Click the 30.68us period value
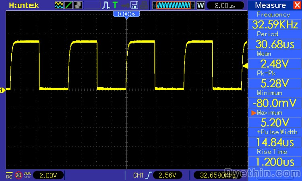The width and height of the screenshot is (302, 181). (x=275, y=44)
